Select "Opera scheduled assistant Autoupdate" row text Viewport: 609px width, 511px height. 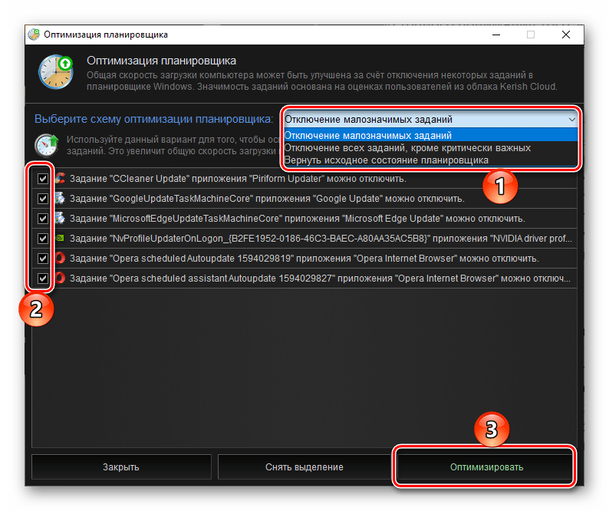tap(320, 279)
